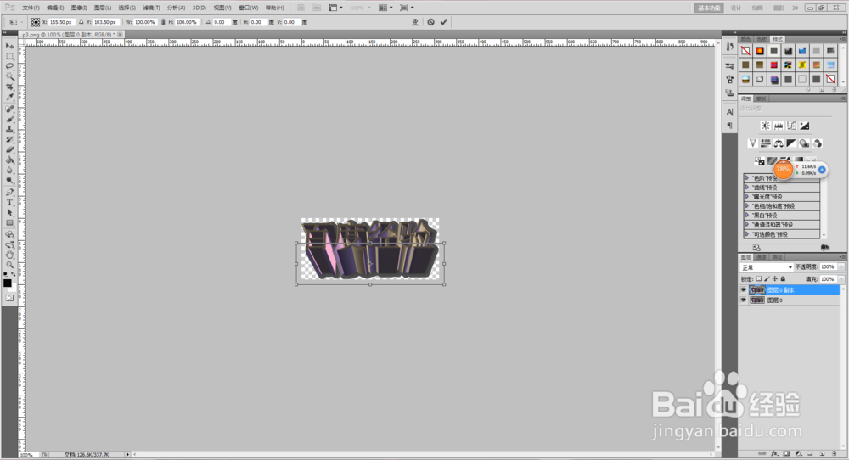Toggle lock position icon
The height and width of the screenshot is (460, 849).
click(x=775, y=278)
